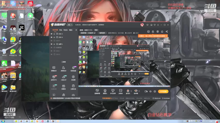Click the recording camera icon near start button
Screen dimensions: 220x123
point(146,92)
